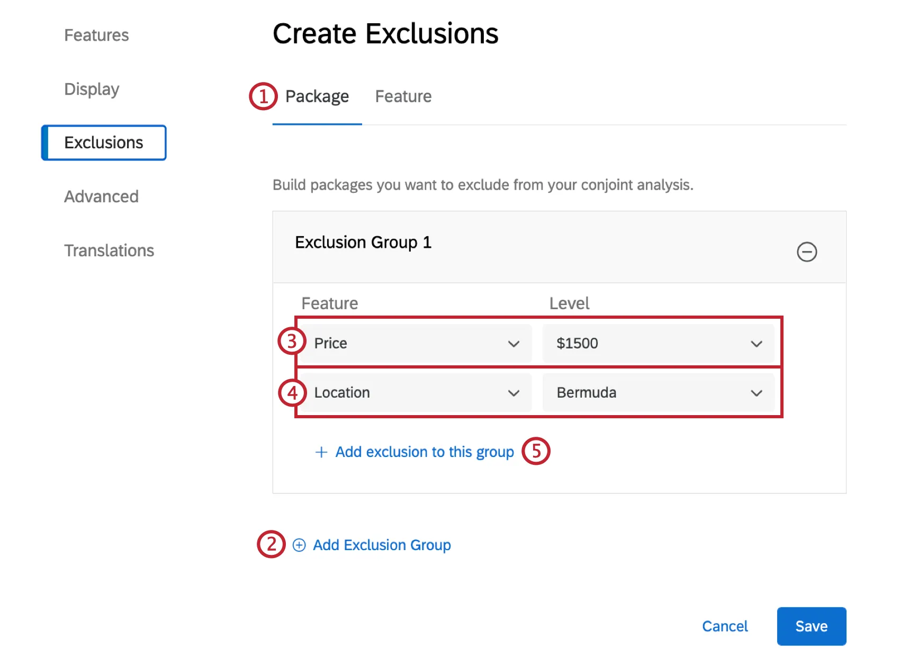Click 'Add Exclusion Group'

[381, 545]
